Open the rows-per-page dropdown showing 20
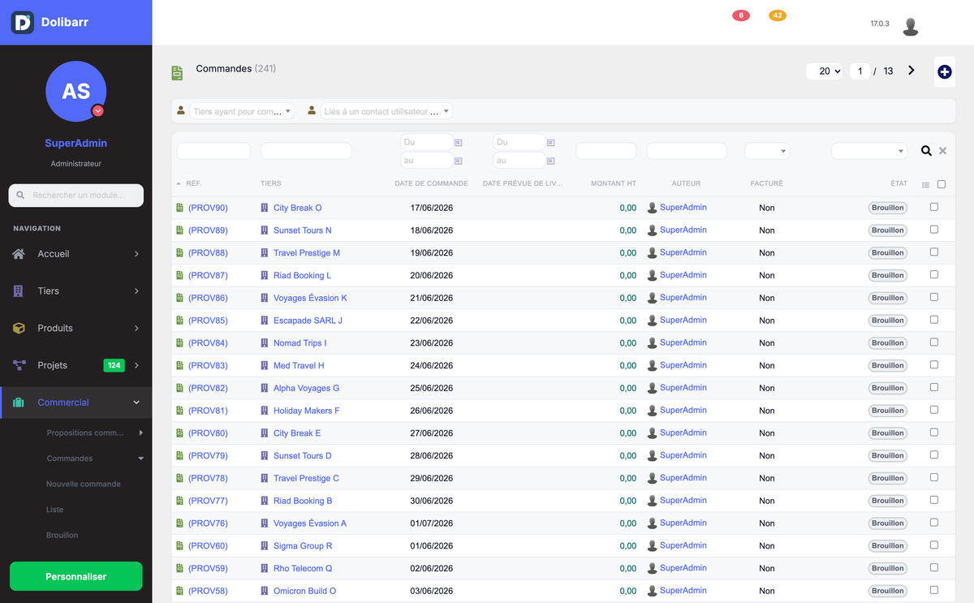The height and width of the screenshot is (603, 974). tap(825, 71)
